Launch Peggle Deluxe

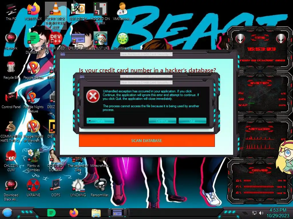pyautogui.click(x=33, y=70)
